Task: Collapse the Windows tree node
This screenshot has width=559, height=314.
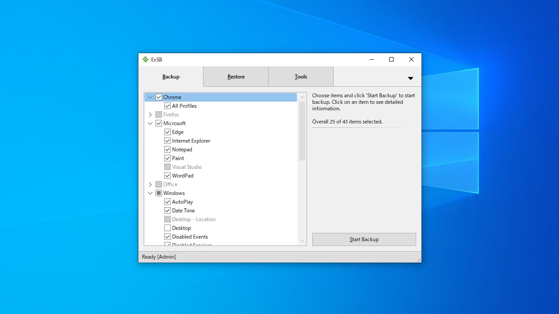Action: (150, 193)
